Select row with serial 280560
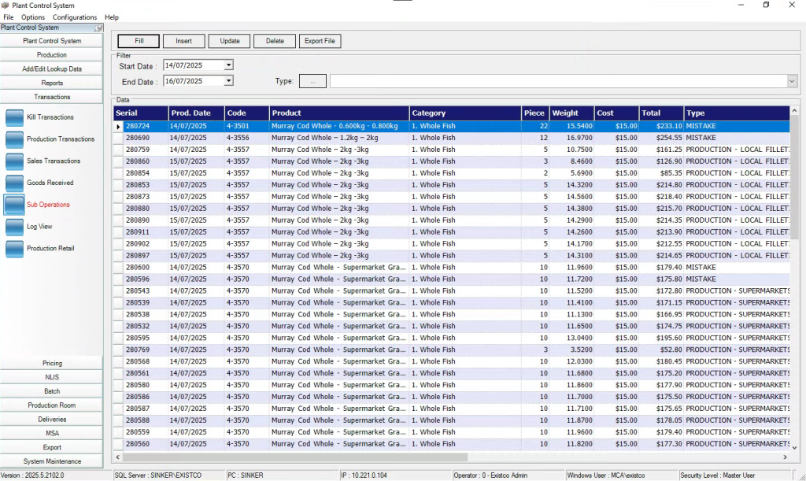 (x=452, y=444)
